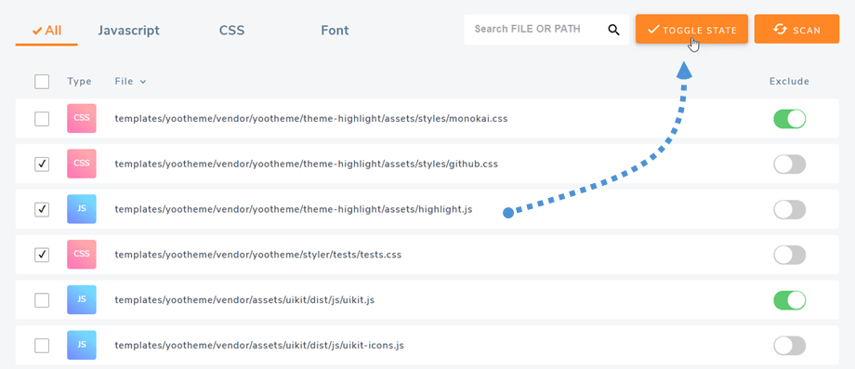The width and height of the screenshot is (855, 369).
Task: Click the uikit.js file path
Action: 244,300
